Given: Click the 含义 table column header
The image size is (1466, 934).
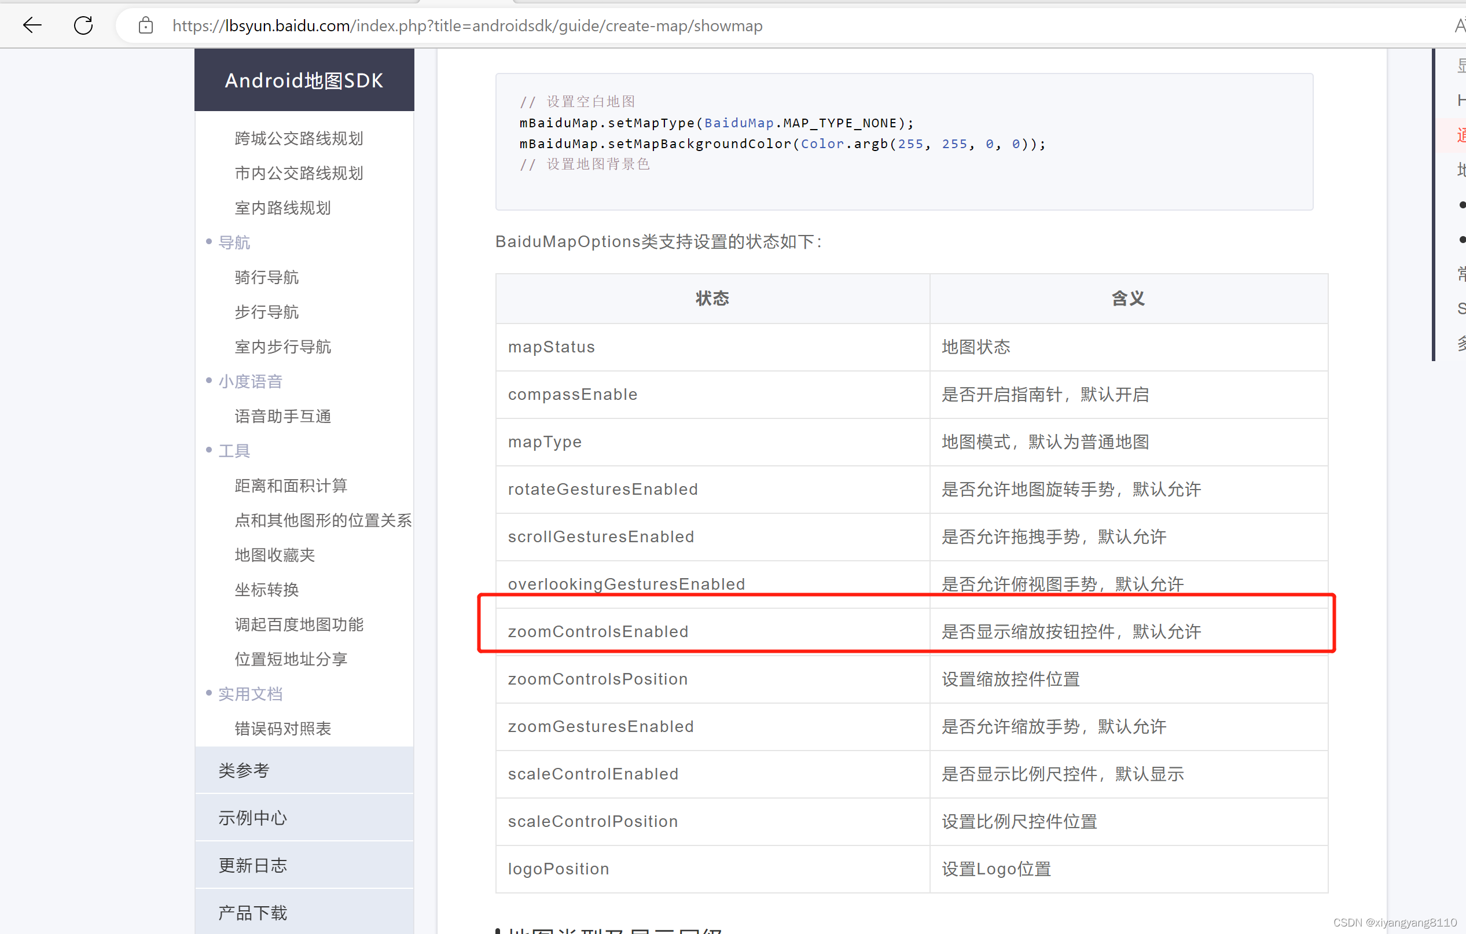Looking at the screenshot, I should tap(1129, 299).
